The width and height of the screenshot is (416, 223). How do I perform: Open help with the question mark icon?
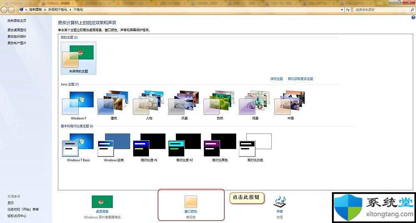[413, 17]
